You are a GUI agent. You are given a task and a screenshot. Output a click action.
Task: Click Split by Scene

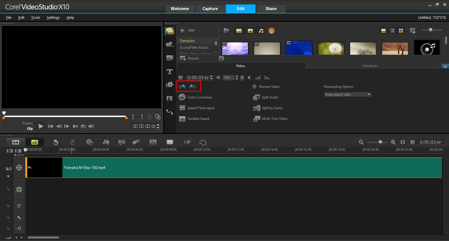coord(268,108)
